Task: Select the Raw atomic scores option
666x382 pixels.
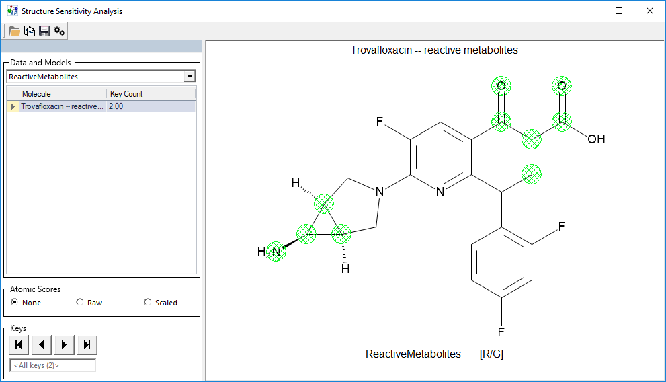Action: point(79,302)
